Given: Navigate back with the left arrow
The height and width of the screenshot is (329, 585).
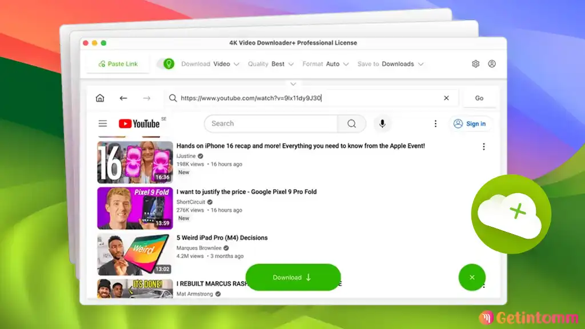Looking at the screenshot, I should [123, 98].
